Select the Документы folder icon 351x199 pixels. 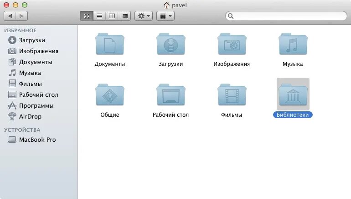pos(110,44)
